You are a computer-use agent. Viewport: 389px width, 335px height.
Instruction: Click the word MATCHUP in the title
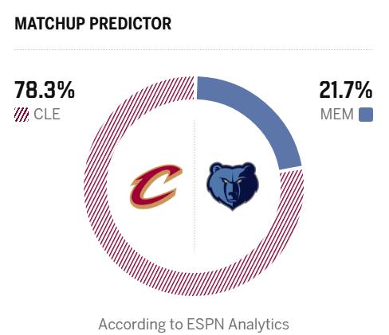(x=49, y=24)
